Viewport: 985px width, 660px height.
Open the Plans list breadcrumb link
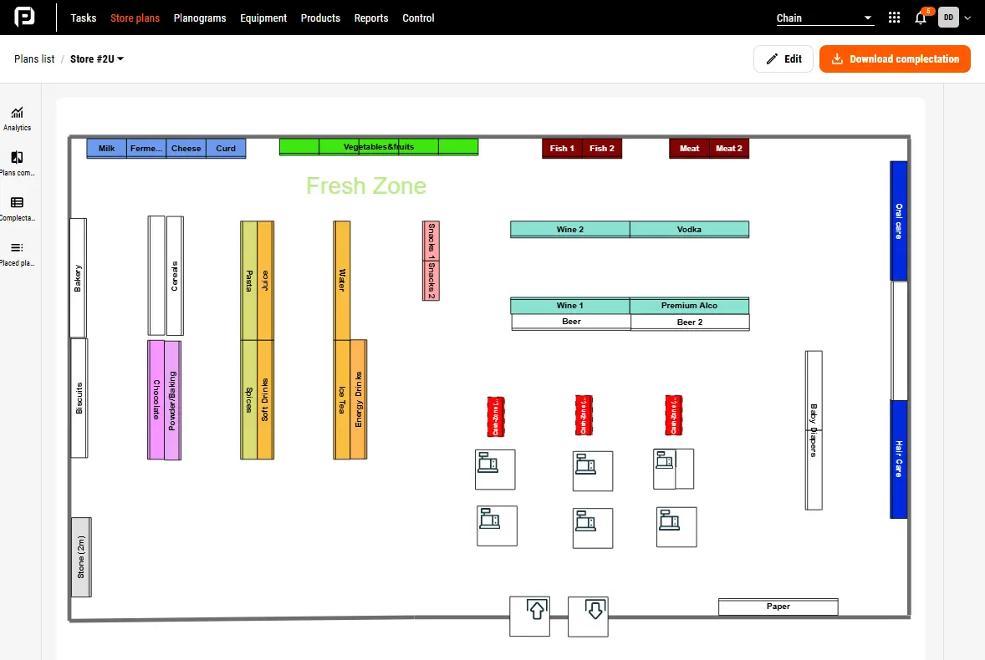(33, 58)
